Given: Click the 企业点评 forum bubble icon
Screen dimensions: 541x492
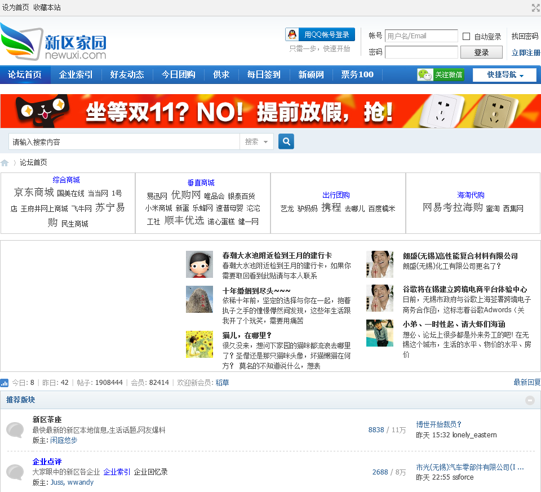Looking at the screenshot, I should (x=15, y=472).
